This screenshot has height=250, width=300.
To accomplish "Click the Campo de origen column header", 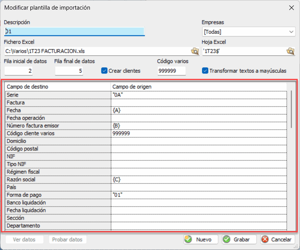I will tap(199, 87).
